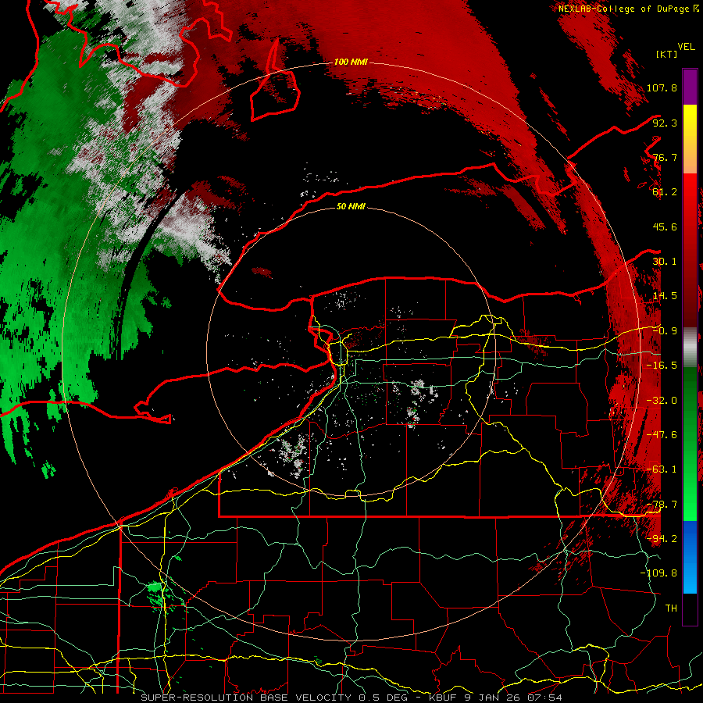This screenshot has width=703, height=703.
Task: Click the purple segment of the color bar
Action: (690, 87)
